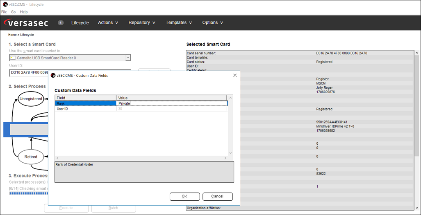This screenshot has width=421, height=215.
Task: Click the User ID value 30 cell
Action: tap(172, 109)
